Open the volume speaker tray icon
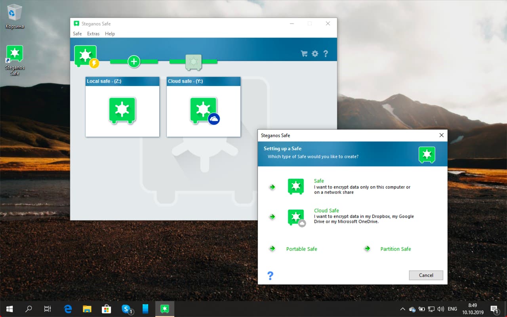The height and width of the screenshot is (317, 507). (x=441, y=309)
